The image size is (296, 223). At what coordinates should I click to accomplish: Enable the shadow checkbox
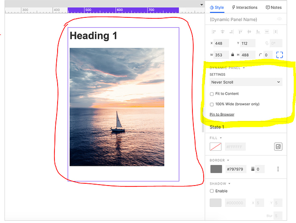(212, 191)
